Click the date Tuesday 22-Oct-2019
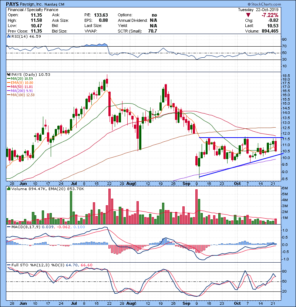Image resolution: width=296 pixels, height=307 pixels. [258, 10]
